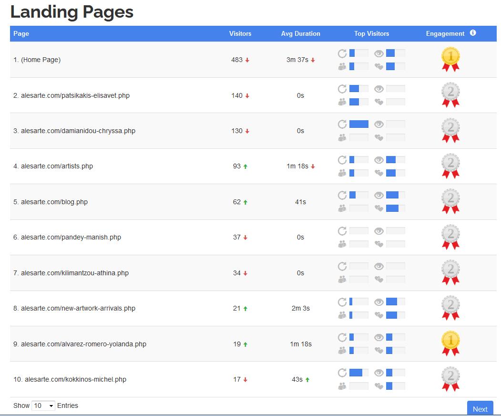Image resolution: width=501 pixels, height=416 pixels.
Task: Sort by the Page column header
Action: (21, 33)
